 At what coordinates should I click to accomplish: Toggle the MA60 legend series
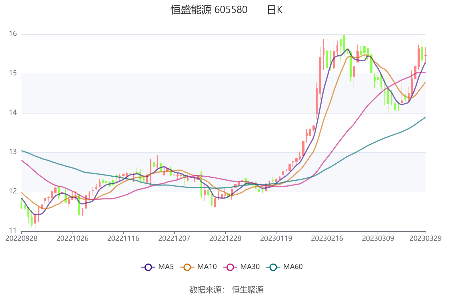(x=284, y=267)
